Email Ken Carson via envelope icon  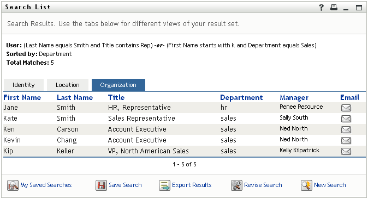pyautogui.click(x=346, y=129)
